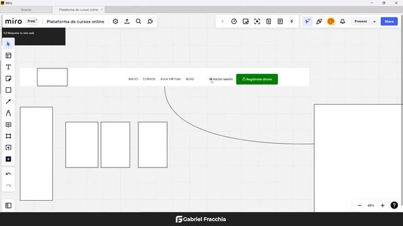Image resolution: width=403 pixels, height=226 pixels.
Task: Open notifications bell
Action: (343, 21)
